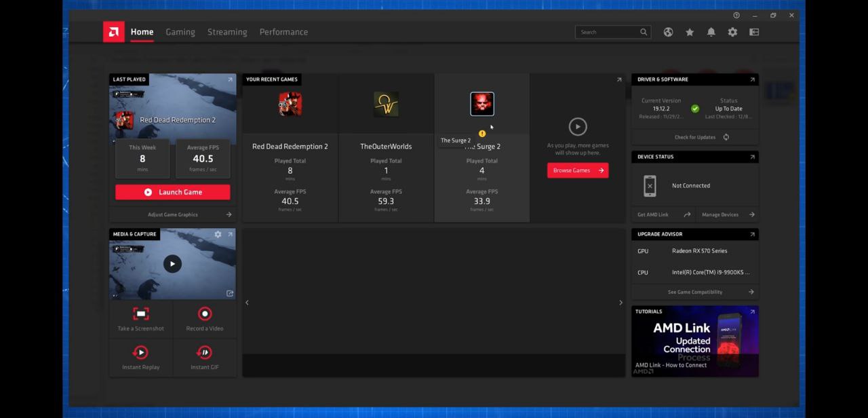This screenshot has width=868, height=418.
Task: Open AMD Link How to Connect tutorial thumbnail
Action: pyautogui.click(x=695, y=341)
